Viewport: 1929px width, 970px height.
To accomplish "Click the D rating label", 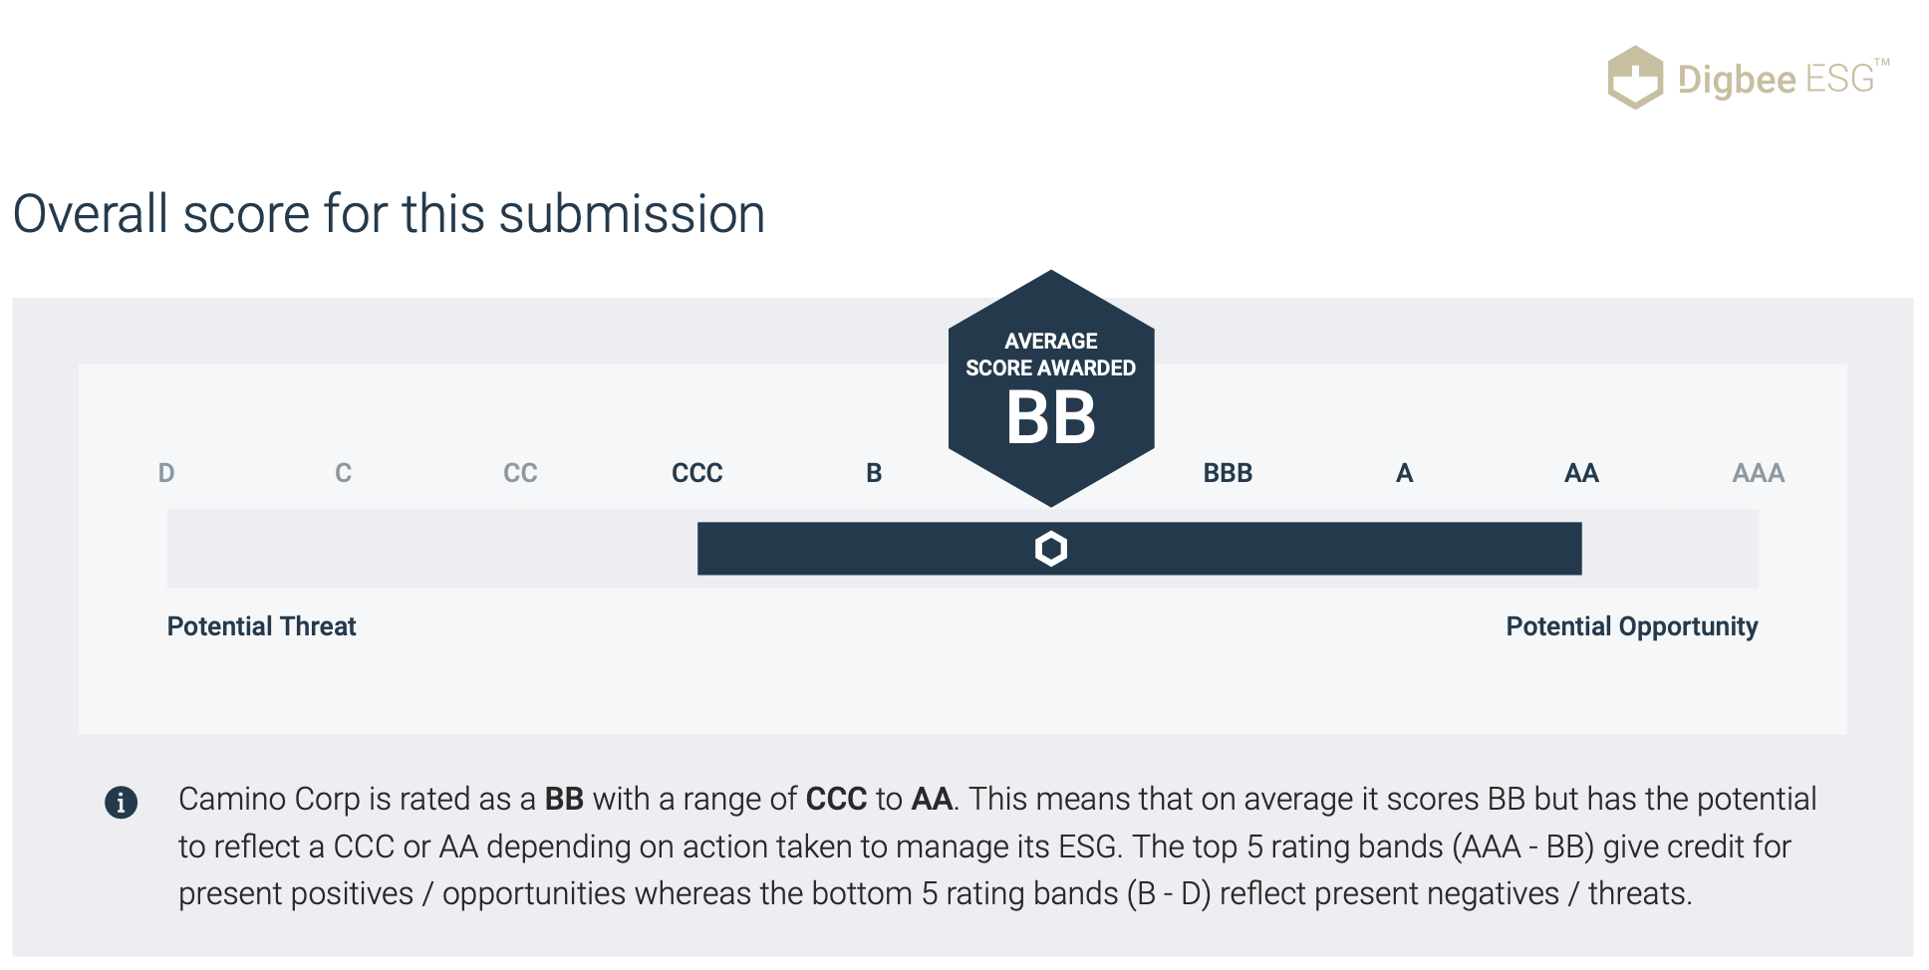I will click(x=166, y=473).
